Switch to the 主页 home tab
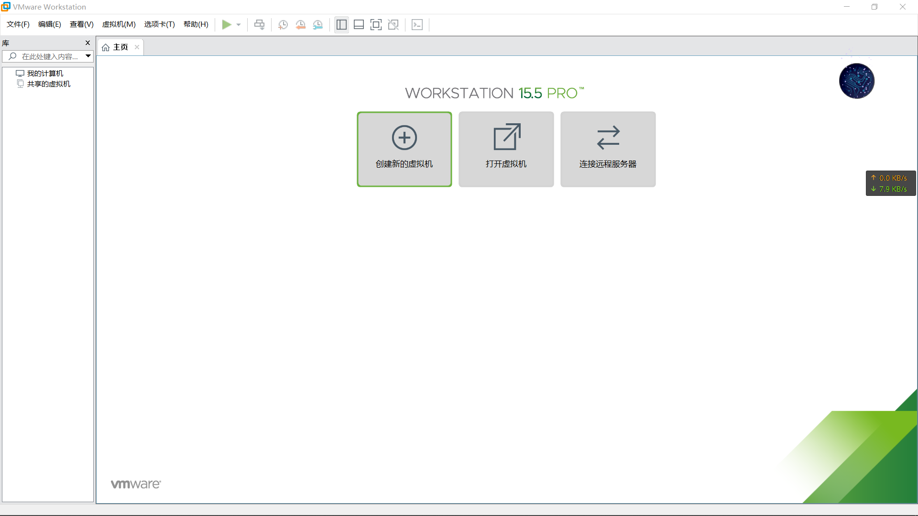The height and width of the screenshot is (516, 918). (x=120, y=47)
